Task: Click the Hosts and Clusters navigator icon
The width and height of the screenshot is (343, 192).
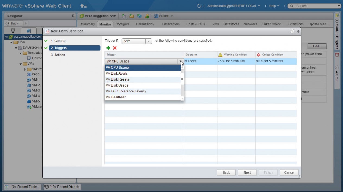Action: click(13, 31)
